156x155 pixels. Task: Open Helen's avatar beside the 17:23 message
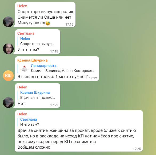pyautogui.click(x=8, y=103)
